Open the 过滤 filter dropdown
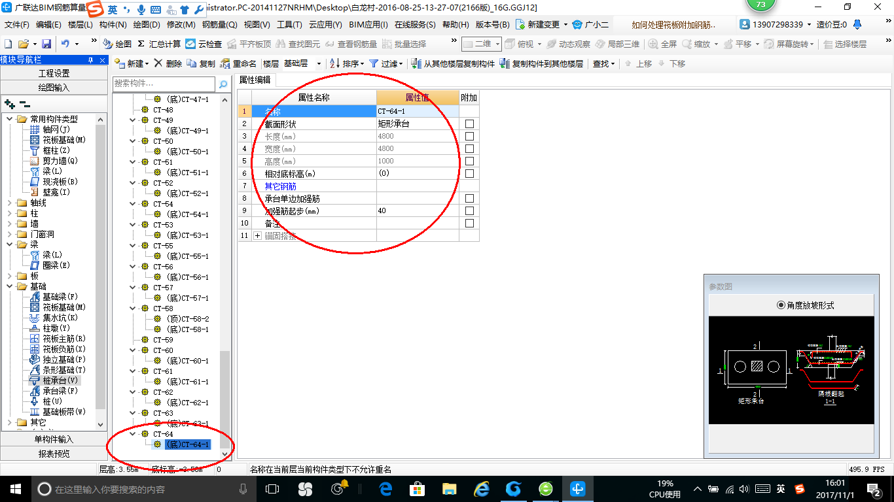The image size is (894, 502). pyautogui.click(x=401, y=64)
